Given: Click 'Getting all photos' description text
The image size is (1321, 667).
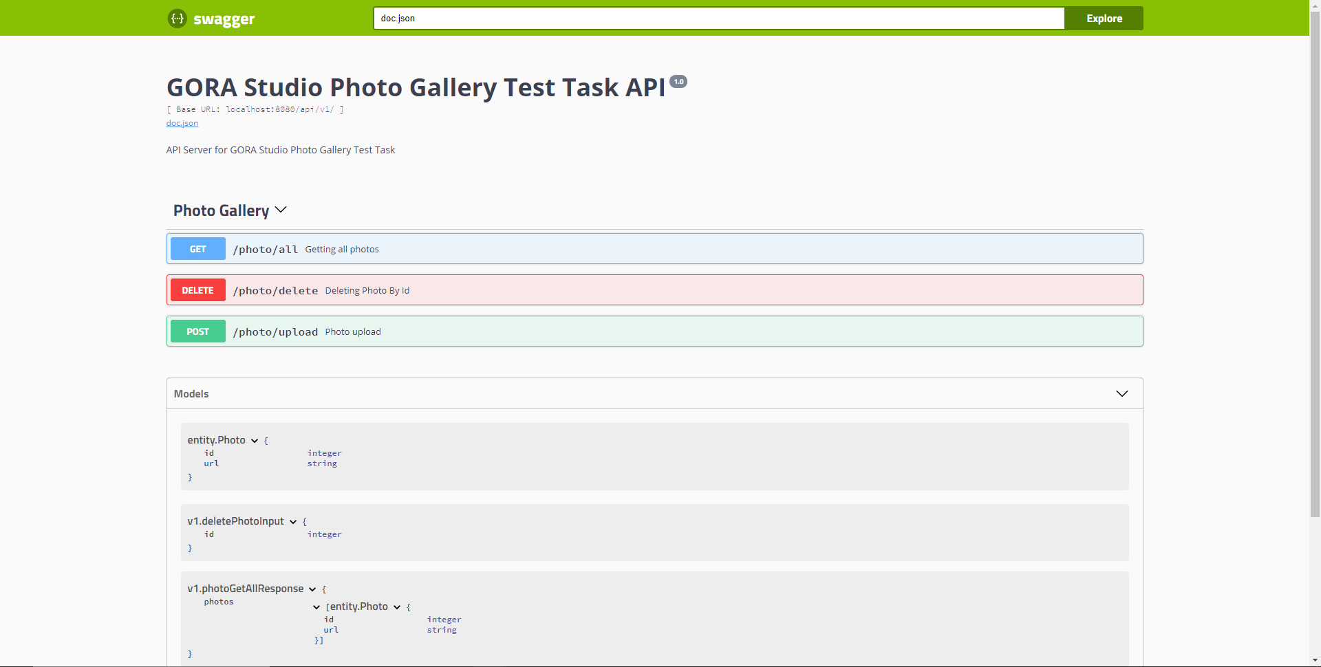Looking at the screenshot, I should (342, 249).
